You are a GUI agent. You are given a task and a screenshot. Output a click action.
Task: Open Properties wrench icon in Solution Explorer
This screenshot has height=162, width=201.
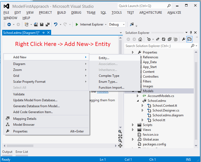click(x=184, y=39)
